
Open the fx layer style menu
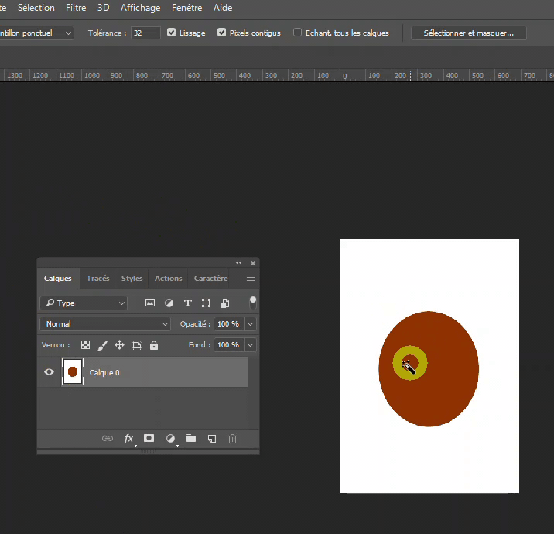pyautogui.click(x=128, y=439)
